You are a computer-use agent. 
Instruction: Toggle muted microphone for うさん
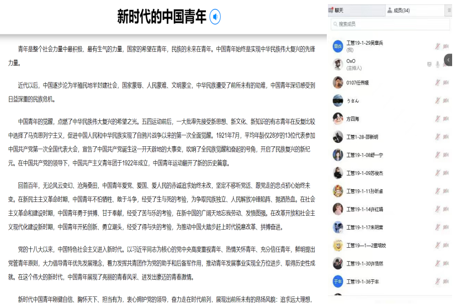tap(437, 100)
